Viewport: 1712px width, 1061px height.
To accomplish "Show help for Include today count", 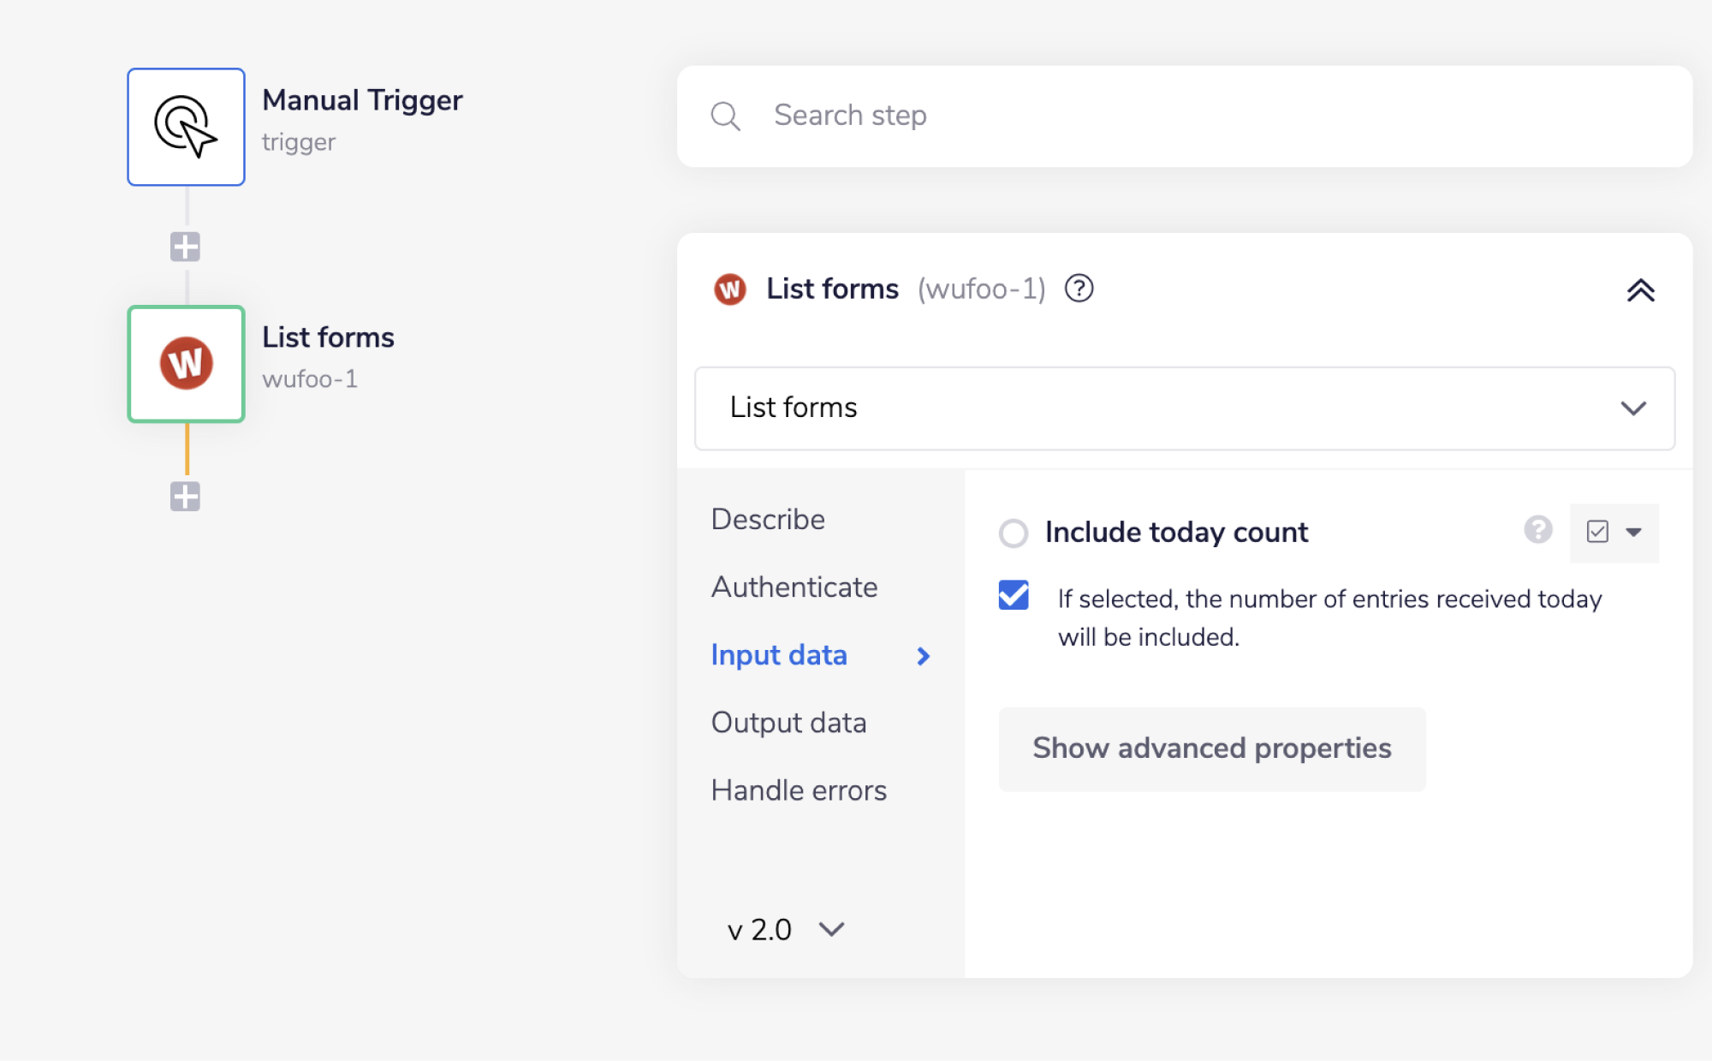I will 1537,530.
